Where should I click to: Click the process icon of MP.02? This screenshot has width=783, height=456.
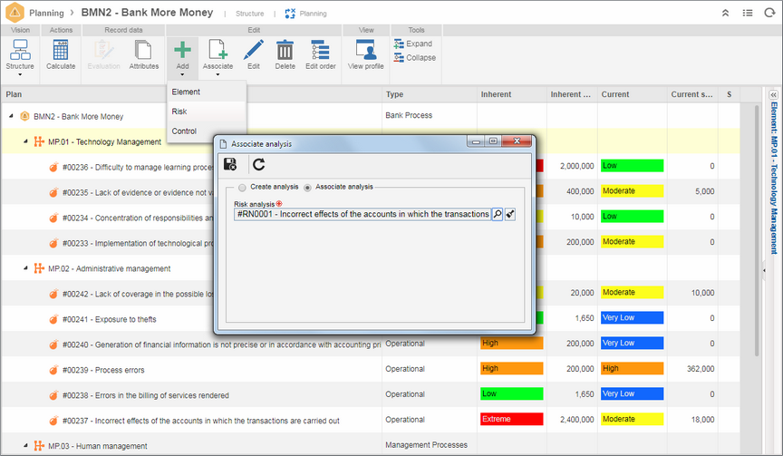(38, 268)
